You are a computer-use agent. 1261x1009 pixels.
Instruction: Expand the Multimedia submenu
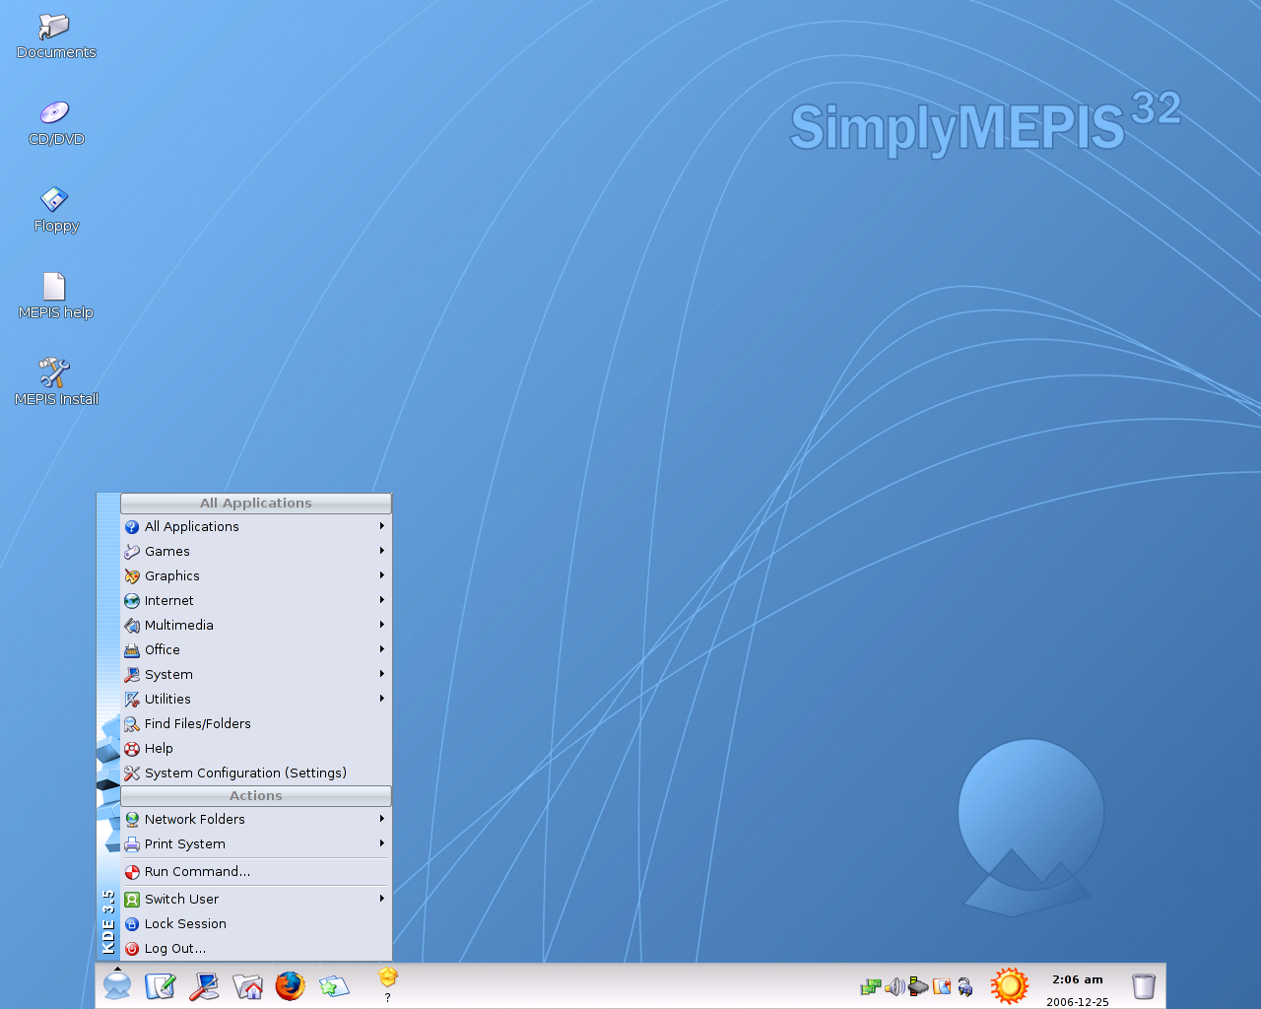pyautogui.click(x=256, y=625)
